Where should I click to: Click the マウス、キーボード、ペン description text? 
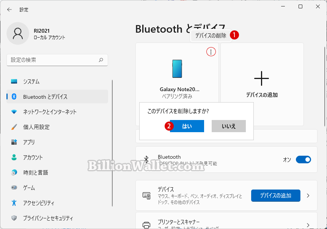(x=200, y=199)
